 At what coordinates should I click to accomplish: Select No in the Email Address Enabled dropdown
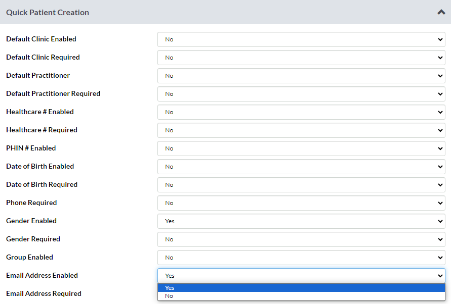pos(300,295)
